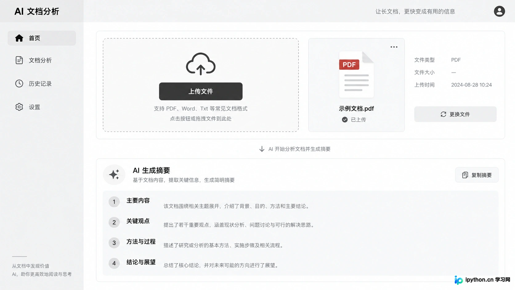Image resolution: width=515 pixels, height=290 pixels.
Task: Click the 关键观点 heading
Action: tap(138, 221)
